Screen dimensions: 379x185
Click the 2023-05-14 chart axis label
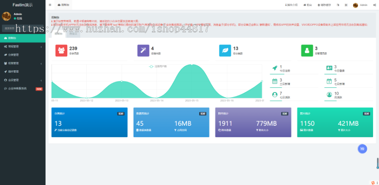click(157, 100)
